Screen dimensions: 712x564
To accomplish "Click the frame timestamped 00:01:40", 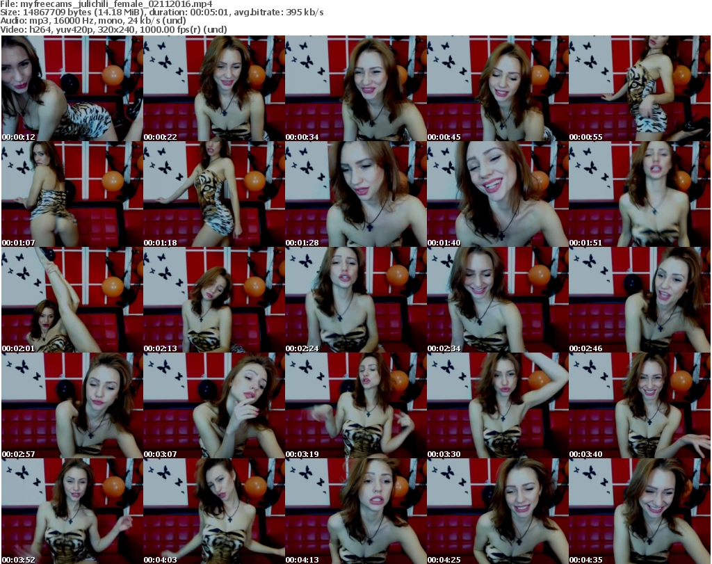I will pyautogui.click(x=497, y=194).
